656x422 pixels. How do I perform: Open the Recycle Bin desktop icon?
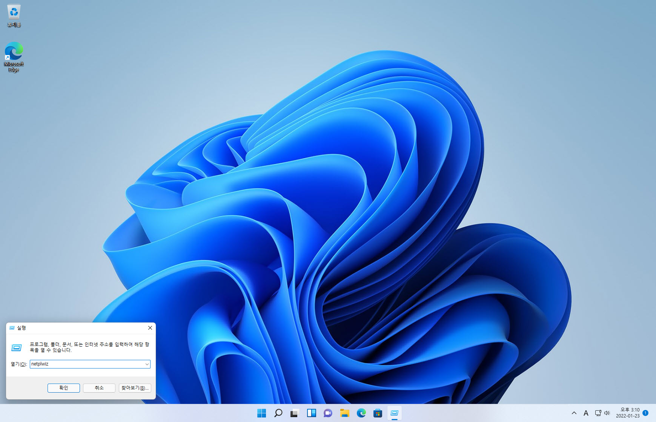pos(14,15)
